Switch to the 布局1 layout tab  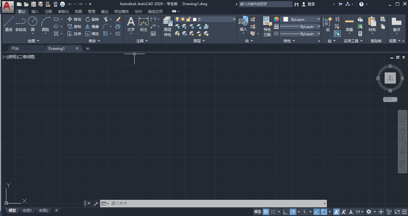[x=27, y=211]
